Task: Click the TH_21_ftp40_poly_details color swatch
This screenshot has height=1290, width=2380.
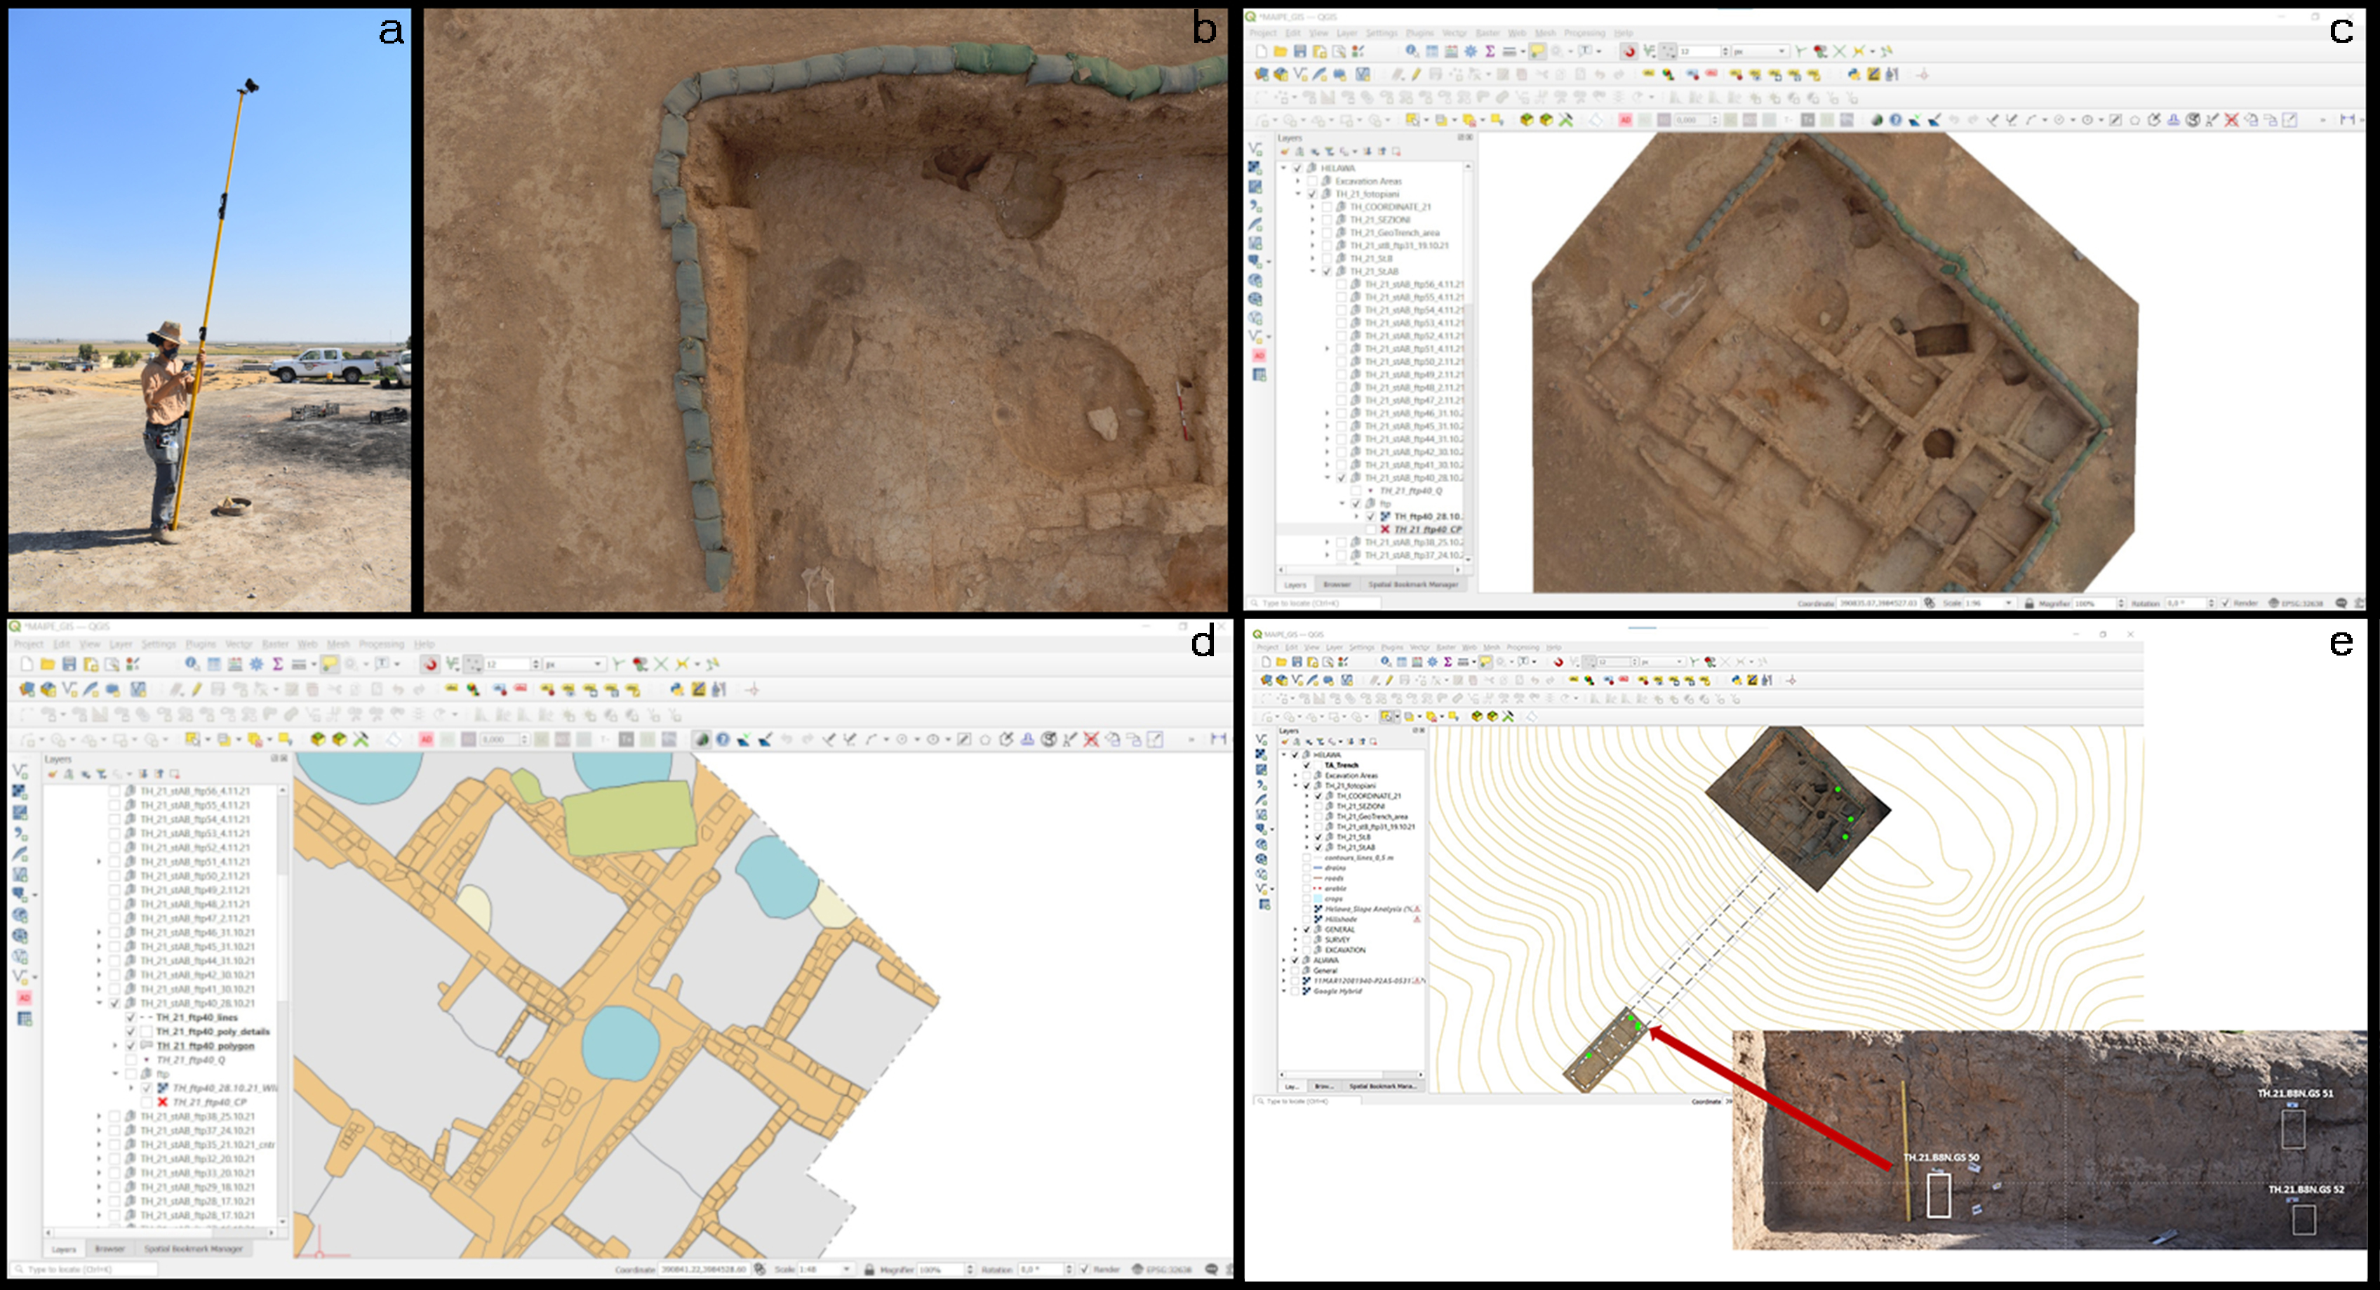Action: pyautogui.click(x=146, y=1031)
